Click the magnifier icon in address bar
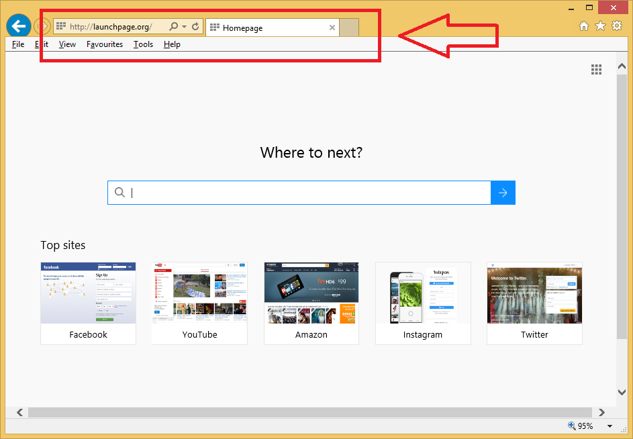This screenshot has width=633, height=439. click(173, 27)
